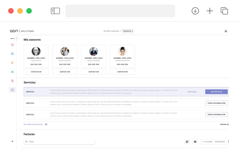Select the briefcase icon in sidebar
241x164 pixels.
[12, 90]
